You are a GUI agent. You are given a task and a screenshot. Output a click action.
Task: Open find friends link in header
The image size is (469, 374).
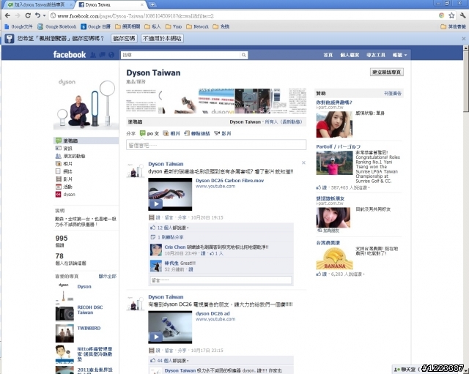coord(376,55)
